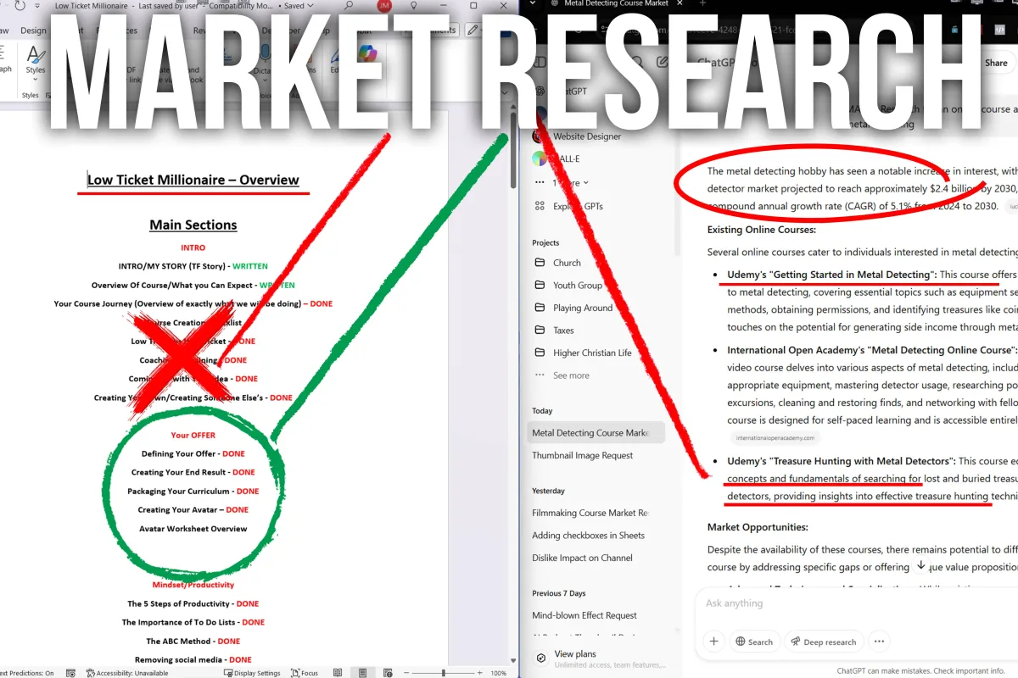The width and height of the screenshot is (1018, 678).
Task: Open Accessibility: Unavailable in Word status bar
Action: click(x=126, y=673)
